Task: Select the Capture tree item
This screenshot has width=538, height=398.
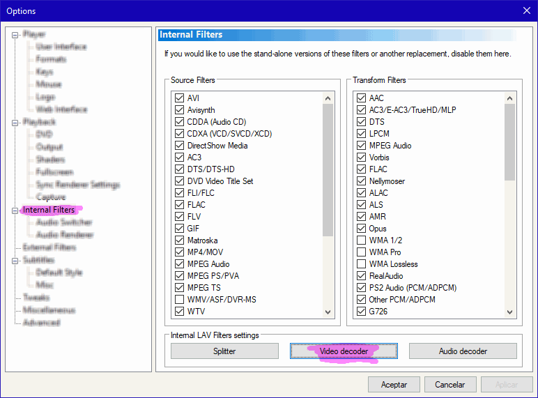Action: (x=51, y=197)
